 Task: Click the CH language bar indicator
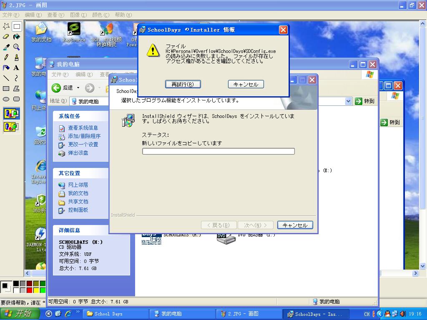tap(367, 314)
